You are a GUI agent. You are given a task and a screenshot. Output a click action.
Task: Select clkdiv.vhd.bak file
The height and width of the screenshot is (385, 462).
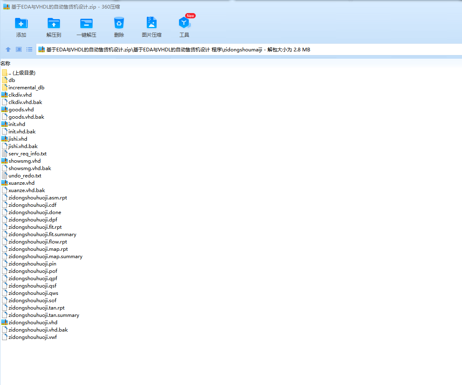pyautogui.click(x=22, y=102)
